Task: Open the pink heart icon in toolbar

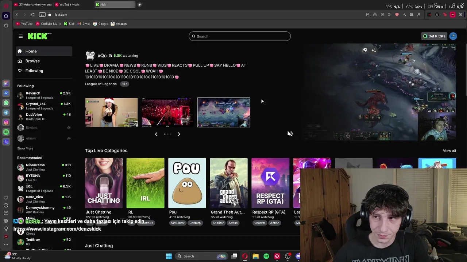Action: (397, 15)
